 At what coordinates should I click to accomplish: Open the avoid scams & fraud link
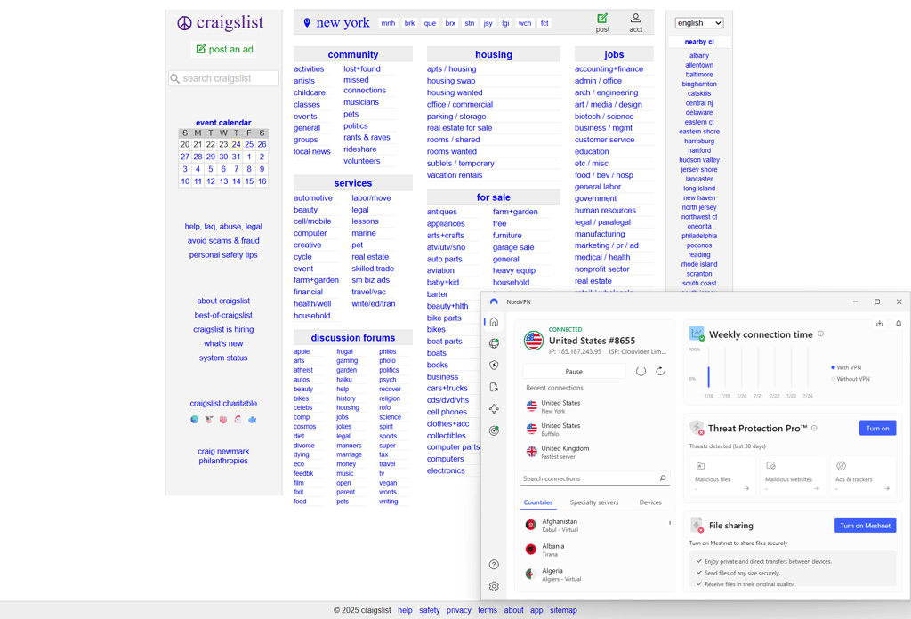pos(223,240)
